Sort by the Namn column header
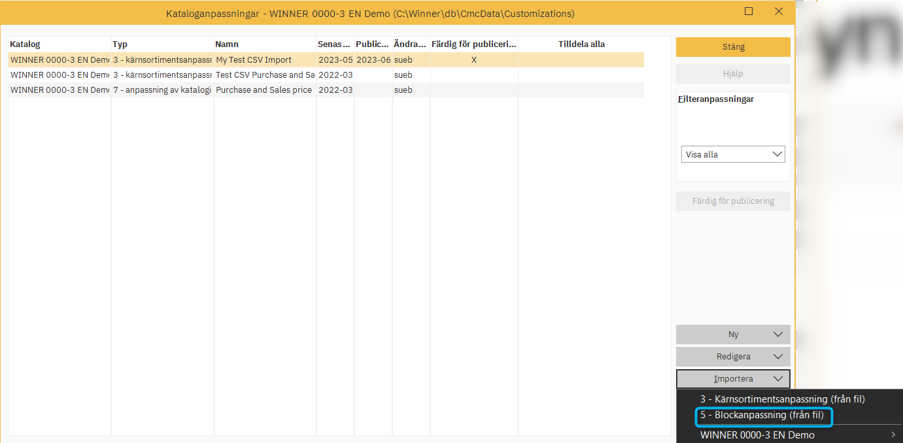This screenshot has width=903, height=443. (265, 44)
